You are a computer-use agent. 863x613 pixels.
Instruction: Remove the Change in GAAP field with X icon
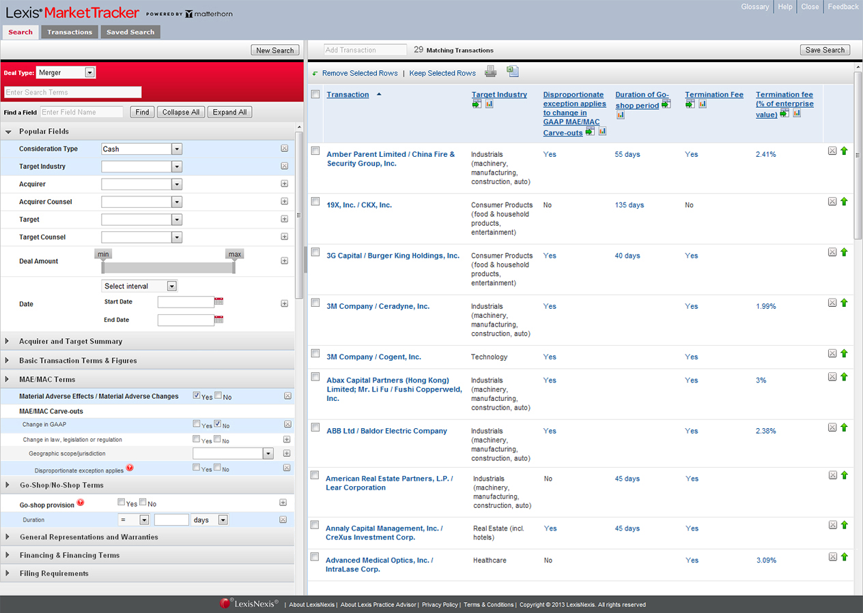[x=287, y=424]
